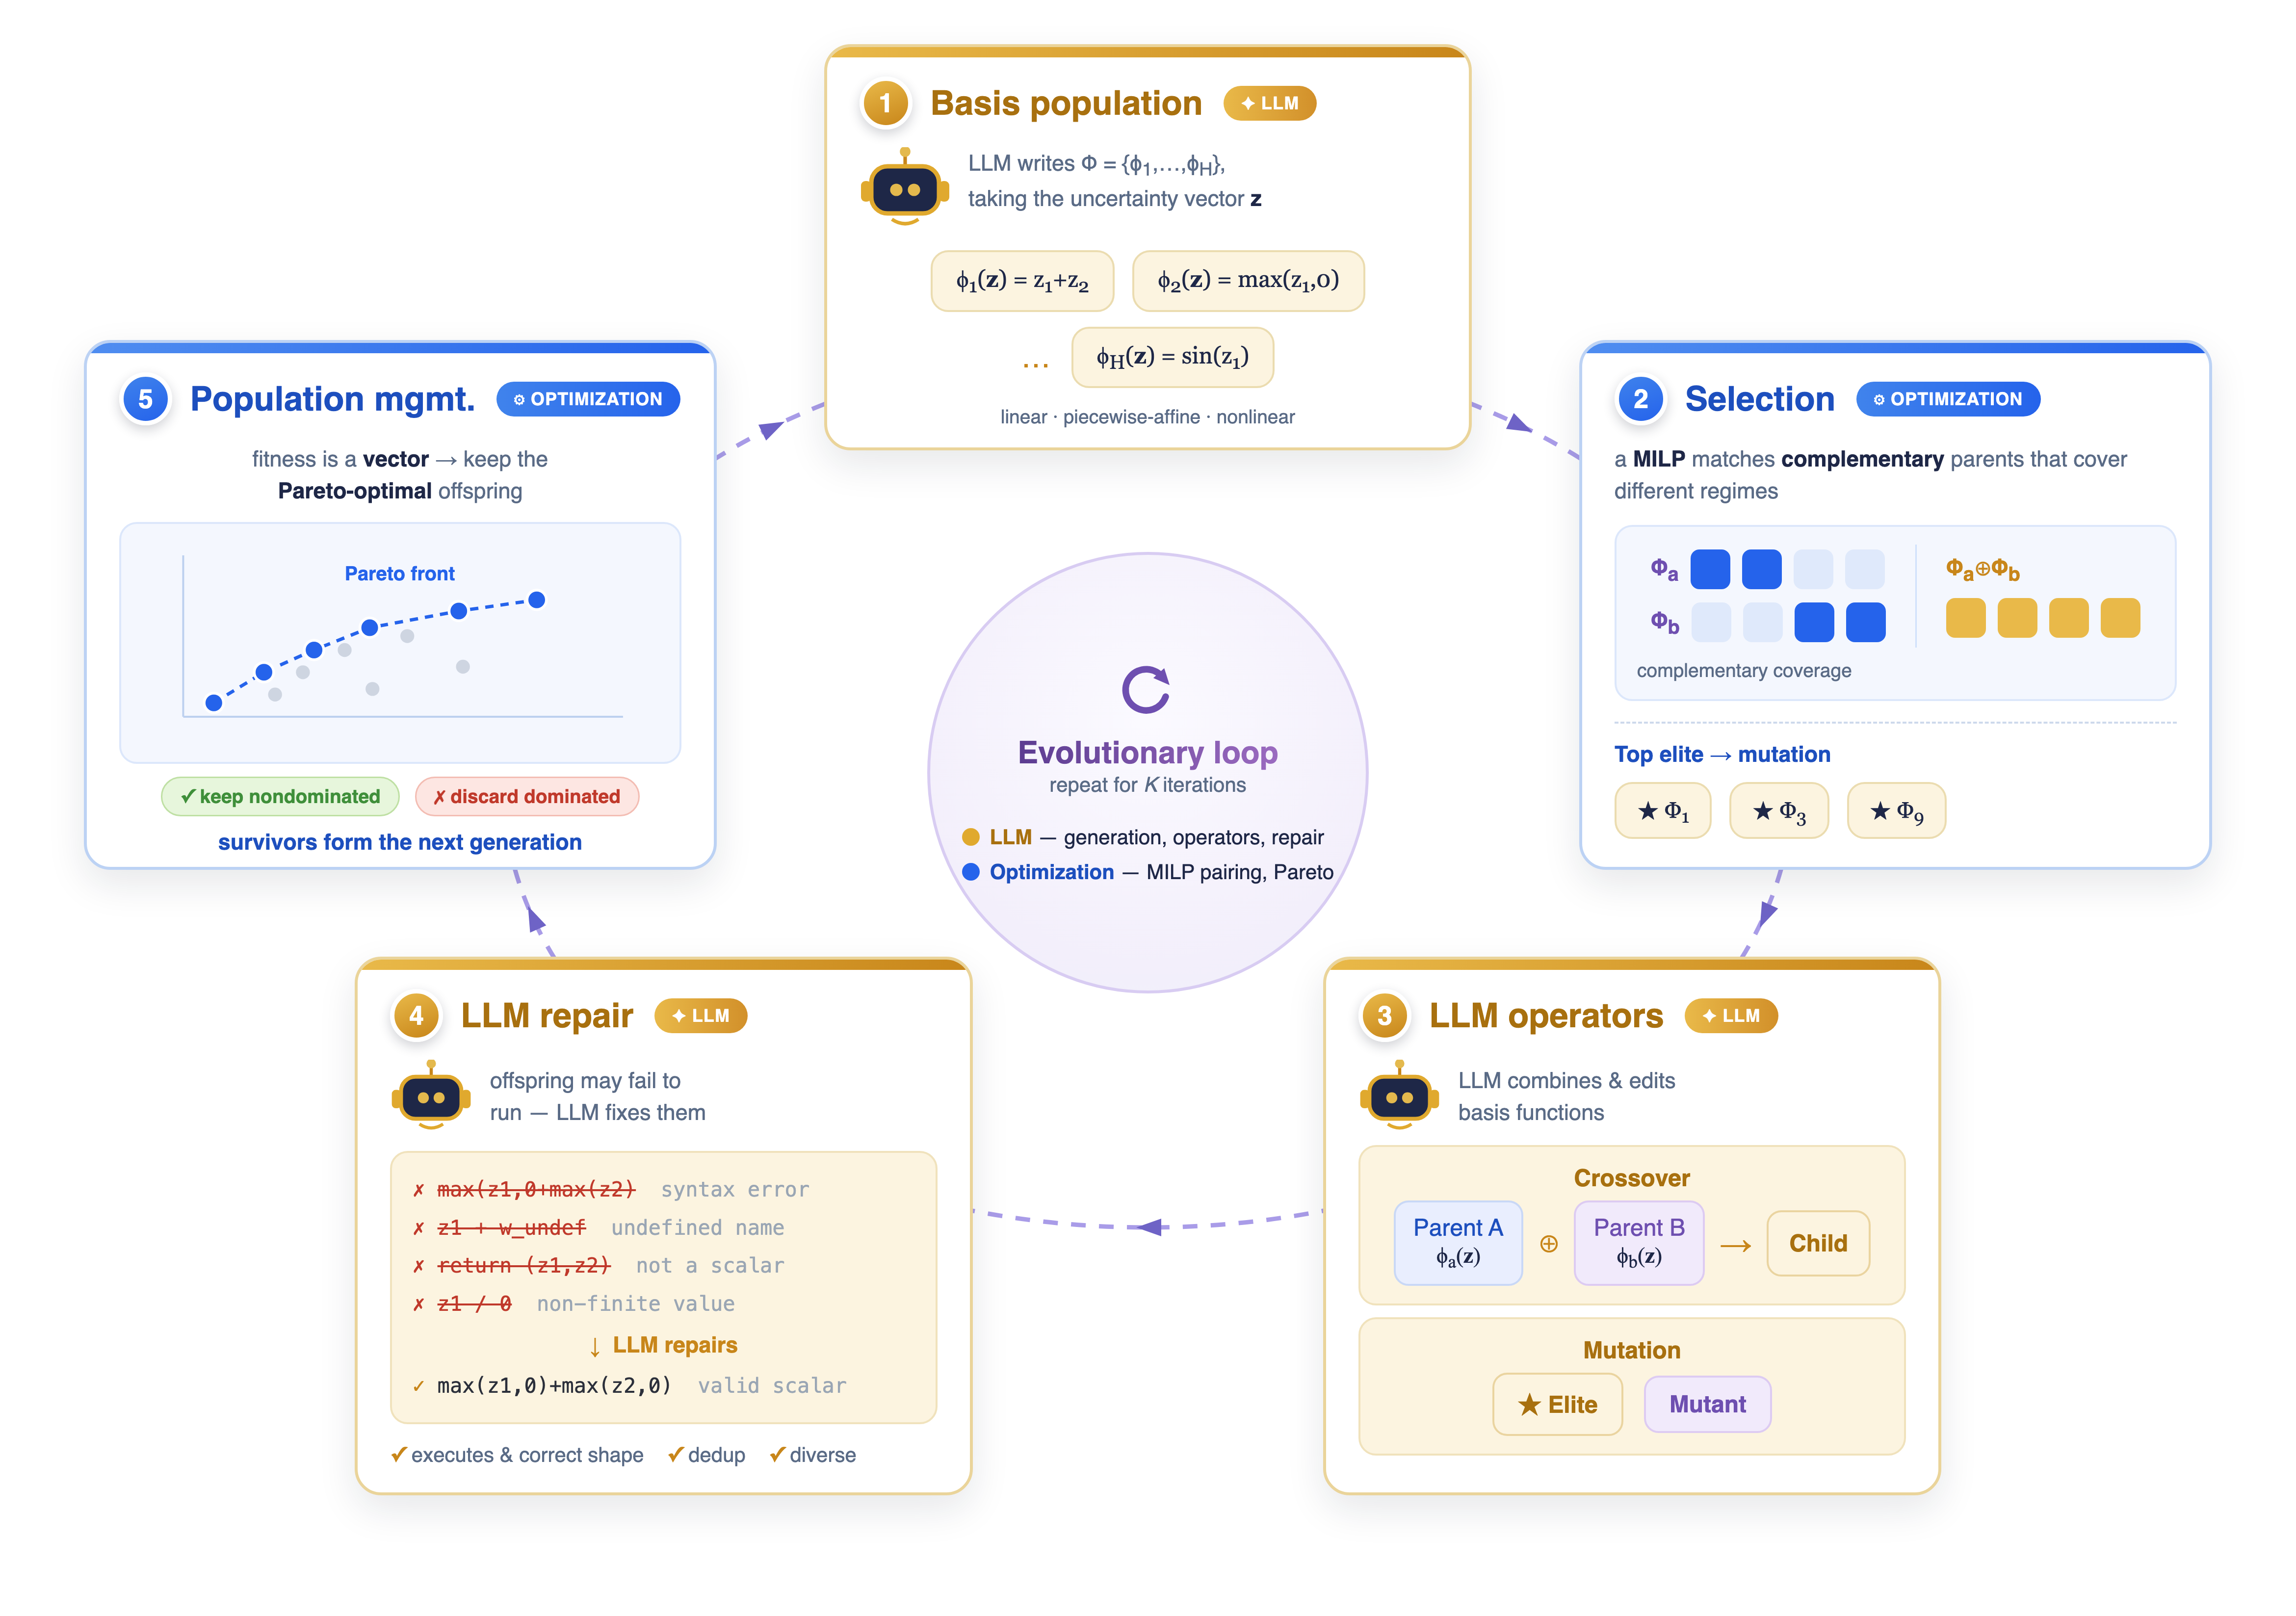The width and height of the screenshot is (2296, 1616).
Task: Click the robot icon in LLM operators card
Action: click(1399, 1095)
